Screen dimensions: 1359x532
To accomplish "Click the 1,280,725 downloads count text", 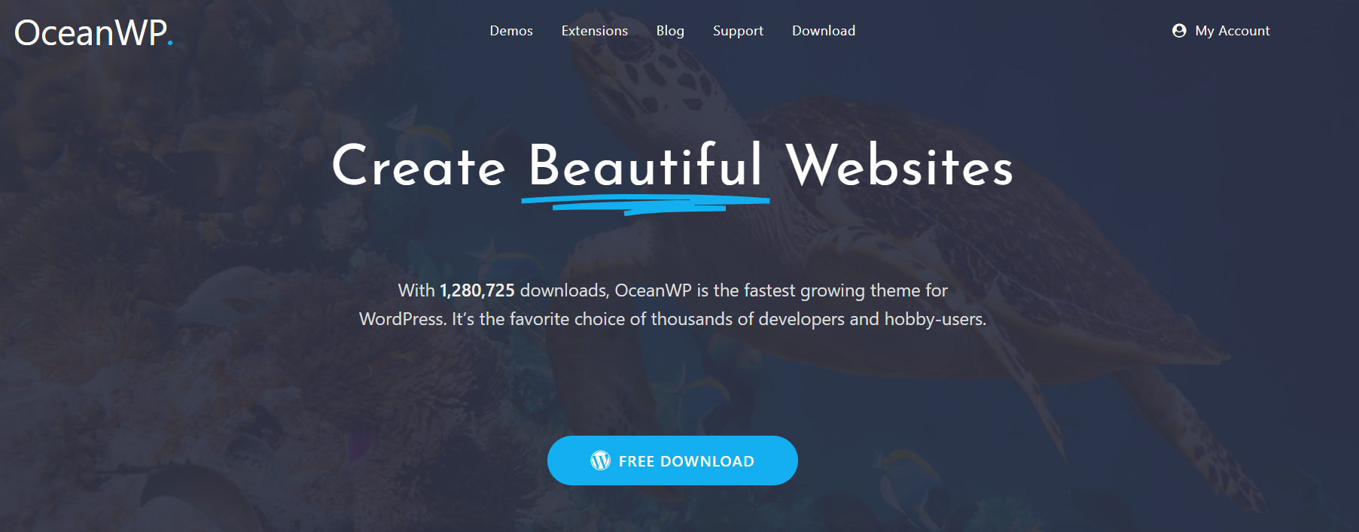I will click(x=477, y=290).
